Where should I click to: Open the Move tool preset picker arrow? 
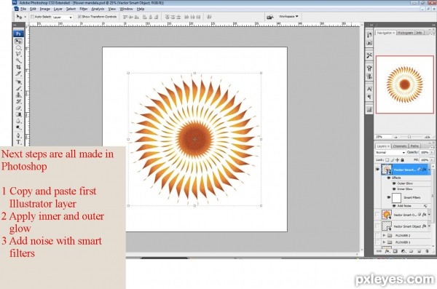pyautogui.click(x=25, y=17)
